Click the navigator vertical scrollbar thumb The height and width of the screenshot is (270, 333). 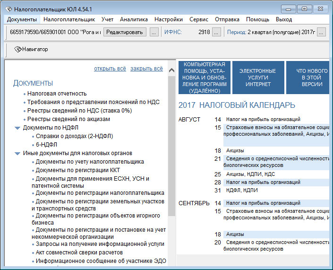[171, 146]
